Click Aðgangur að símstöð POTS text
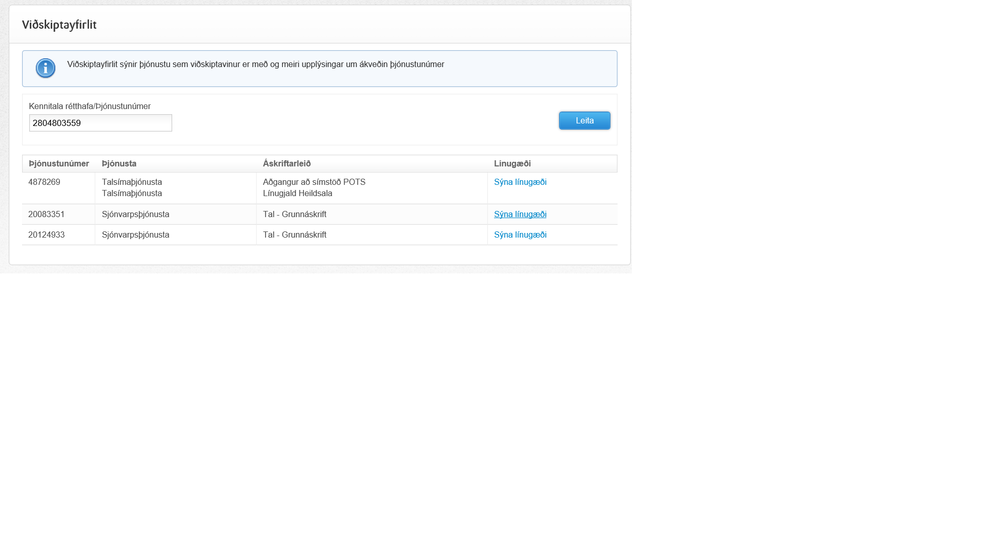Image resolution: width=984 pixels, height=553 pixels. pyautogui.click(x=314, y=182)
